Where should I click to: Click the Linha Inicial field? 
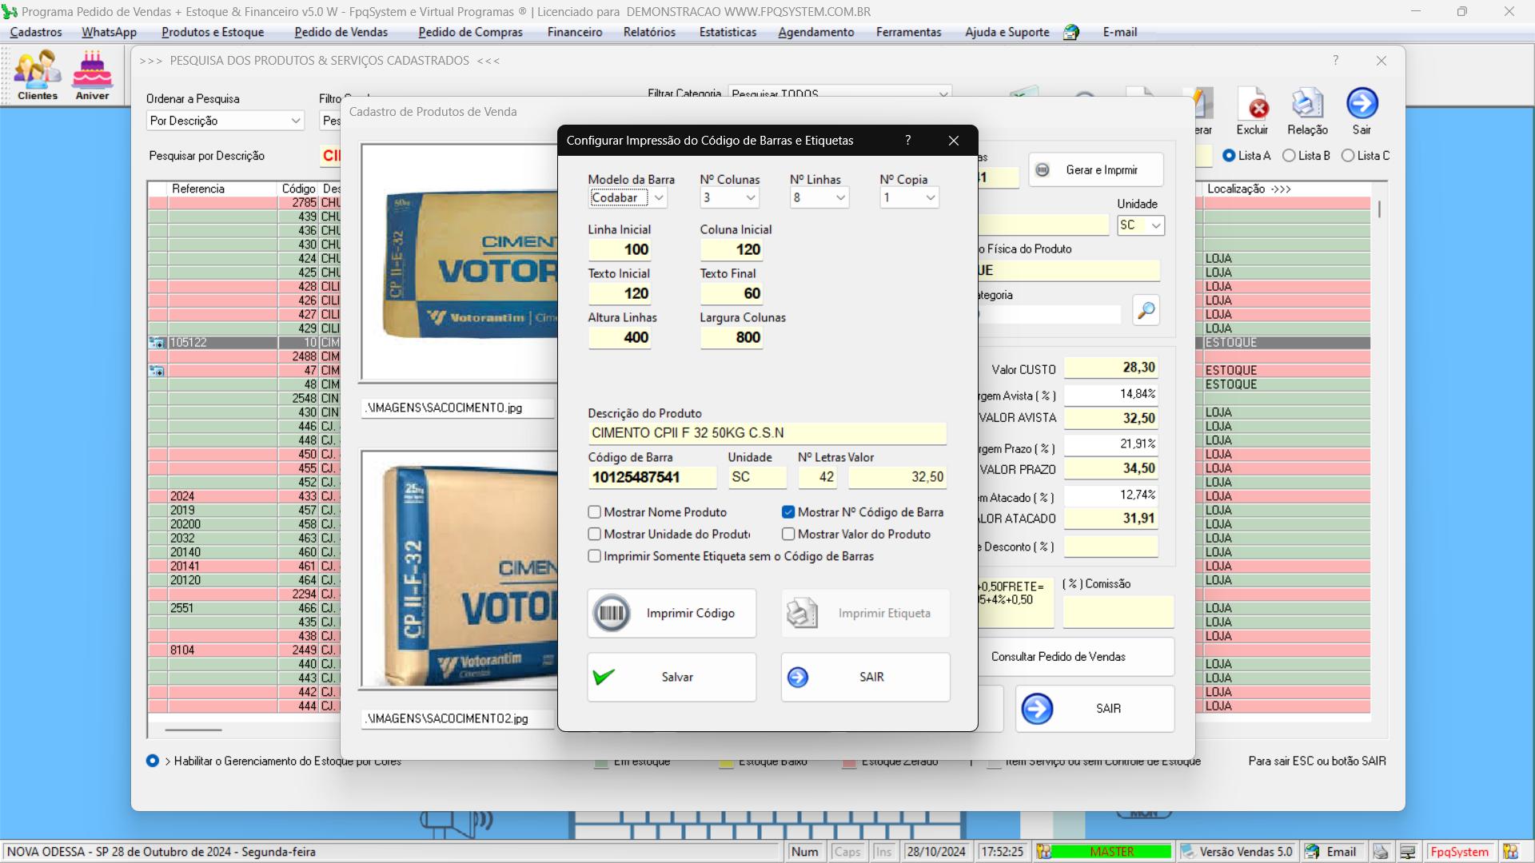[620, 249]
